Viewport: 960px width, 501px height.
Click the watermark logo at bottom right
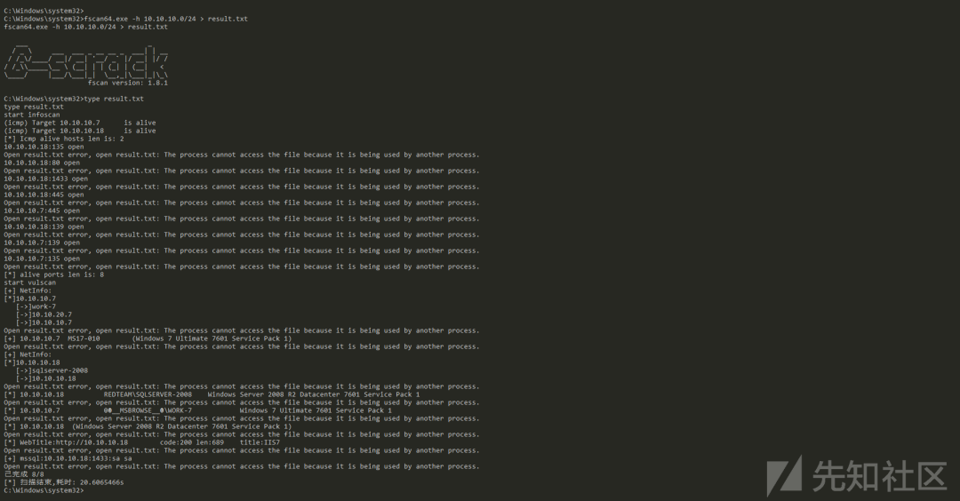point(857,475)
